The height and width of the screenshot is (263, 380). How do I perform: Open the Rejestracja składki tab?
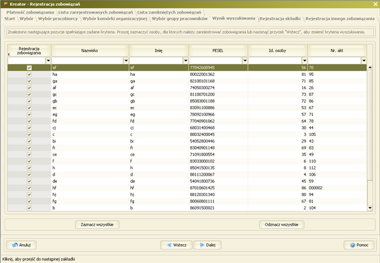280,18
